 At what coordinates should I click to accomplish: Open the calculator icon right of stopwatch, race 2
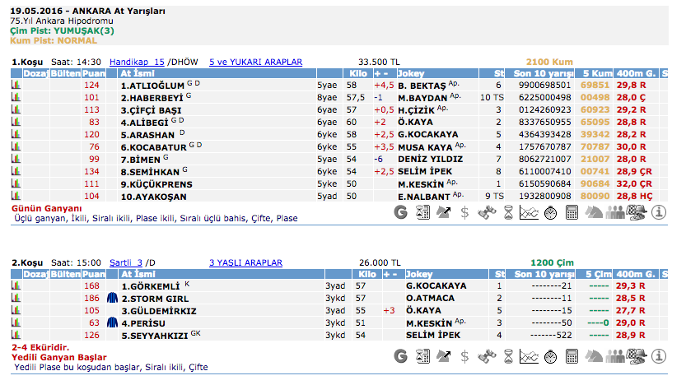[572, 355]
